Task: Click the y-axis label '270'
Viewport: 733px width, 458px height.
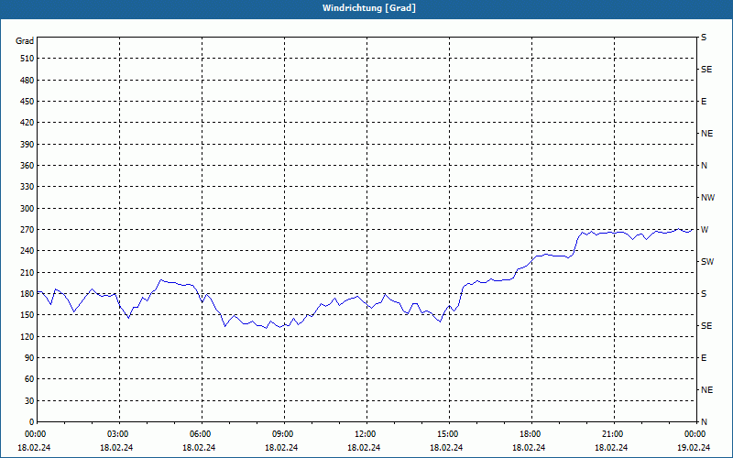Action: 27,230
